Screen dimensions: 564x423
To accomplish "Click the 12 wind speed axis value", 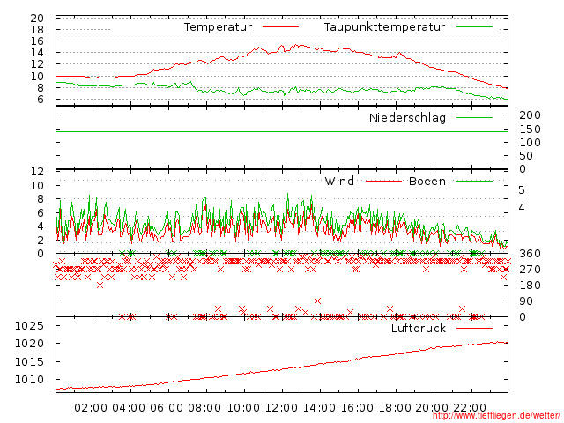I will [37, 172].
